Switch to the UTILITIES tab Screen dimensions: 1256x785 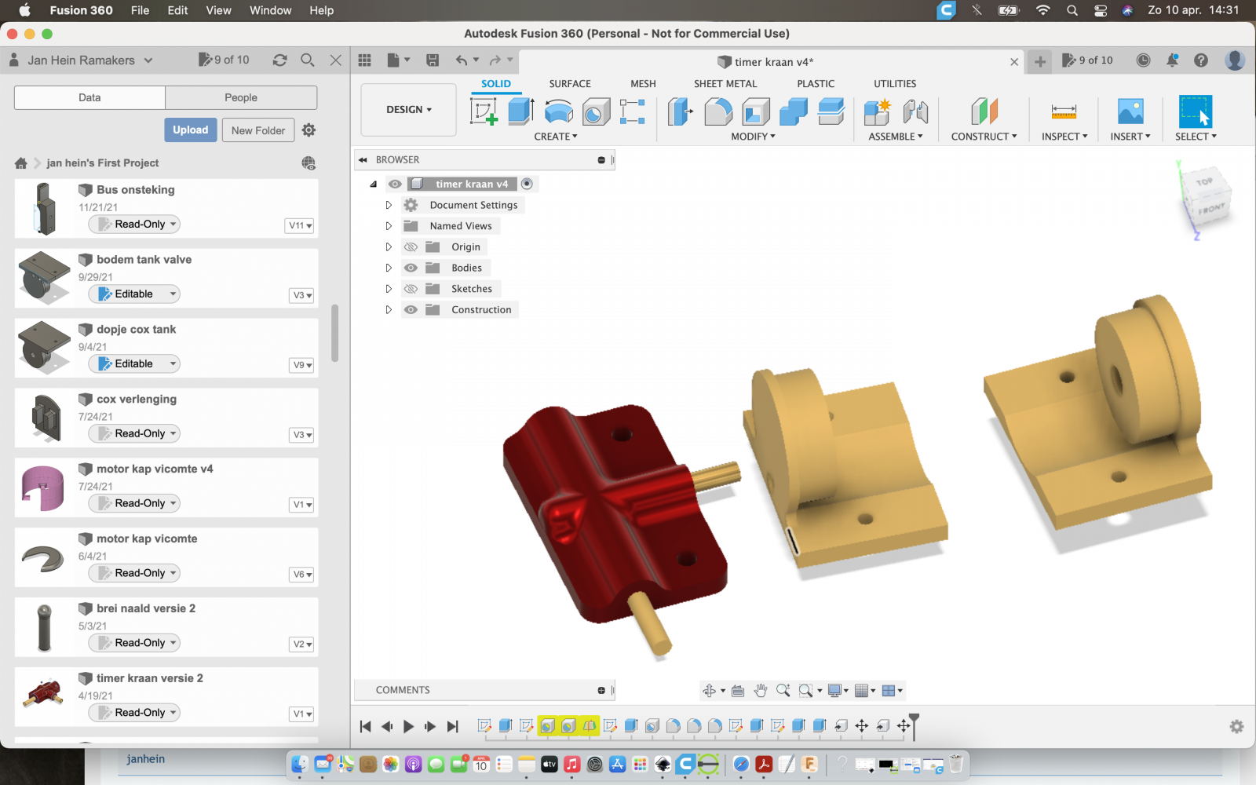point(895,84)
